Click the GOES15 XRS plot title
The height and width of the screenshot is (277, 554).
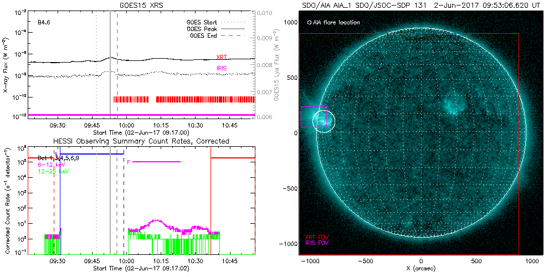pos(130,5)
